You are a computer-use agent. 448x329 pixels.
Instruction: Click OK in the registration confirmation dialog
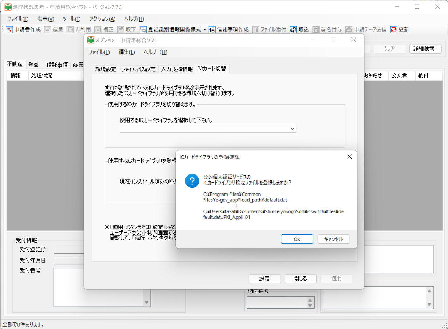click(297, 239)
